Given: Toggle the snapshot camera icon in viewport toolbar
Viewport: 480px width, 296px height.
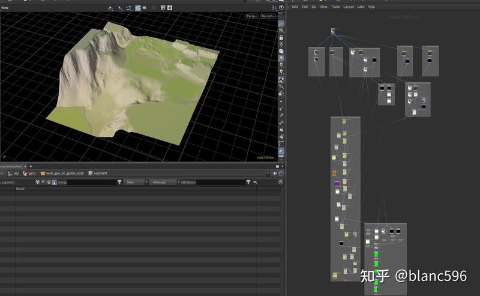Looking at the screenshot, I should click(170, 8).
